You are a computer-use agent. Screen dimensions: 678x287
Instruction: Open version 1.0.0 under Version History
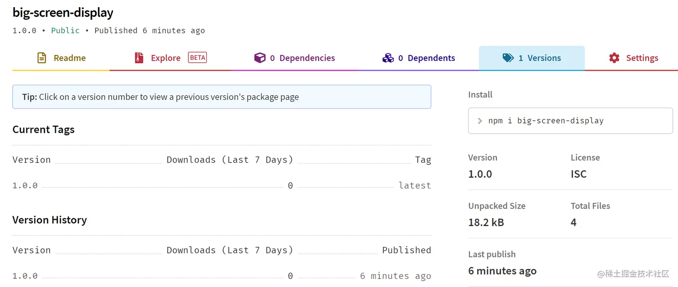tap(25, 276)
